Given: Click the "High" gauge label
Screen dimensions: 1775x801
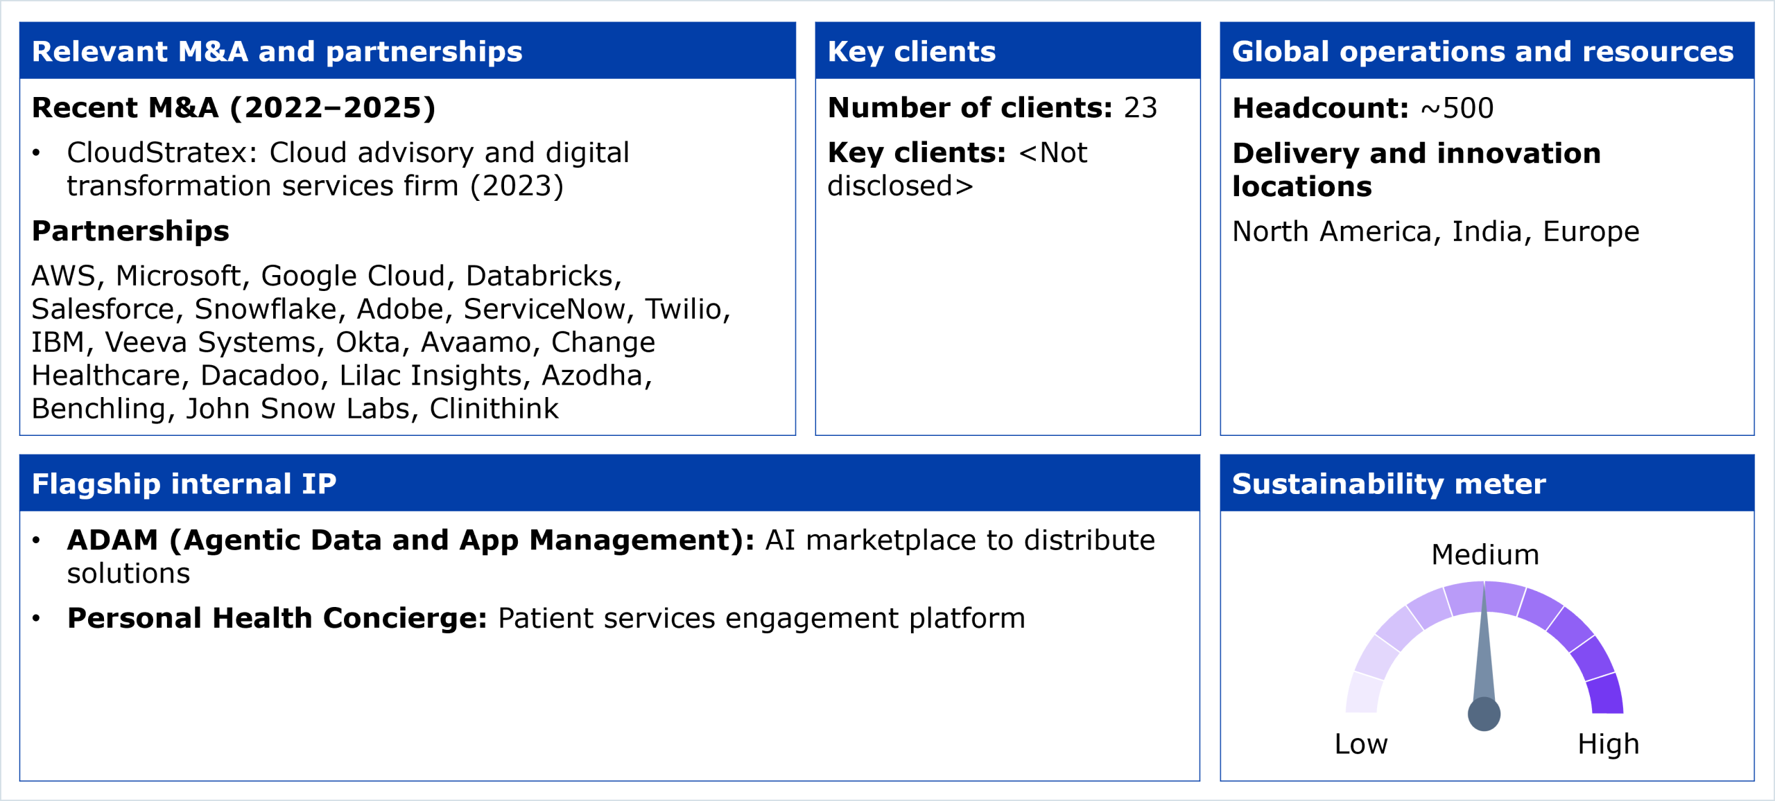Looking at the screenshot, I should pyautogui.click(x=1608, y=744).
